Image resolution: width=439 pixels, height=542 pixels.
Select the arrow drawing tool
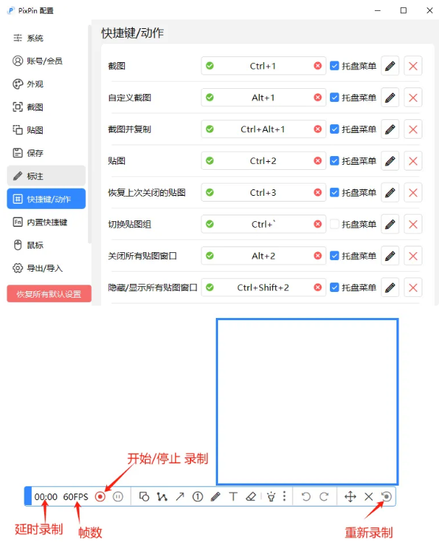(x=180, y=496)
